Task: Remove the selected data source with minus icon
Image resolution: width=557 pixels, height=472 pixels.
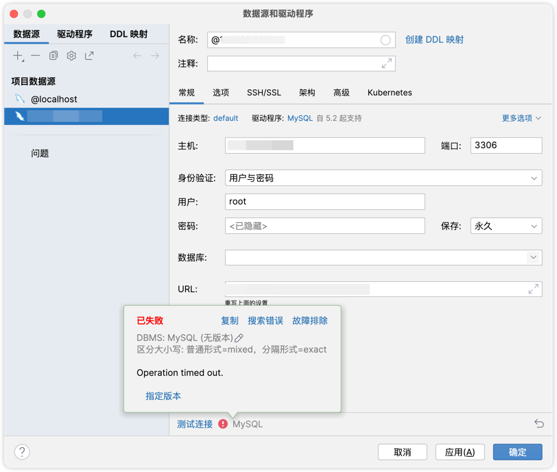Action: 36,56
